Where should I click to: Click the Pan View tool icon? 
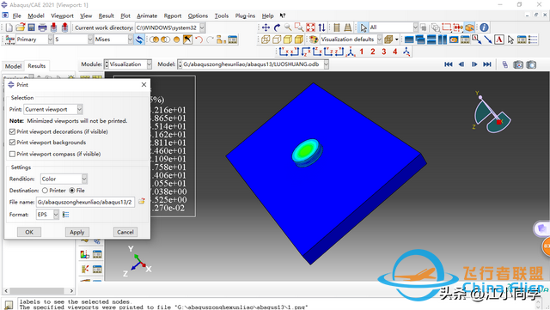click(266, 27)
